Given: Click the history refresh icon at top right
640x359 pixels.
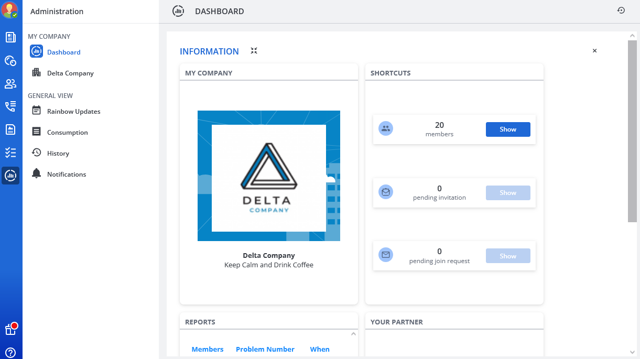Looking at the screenshot, I should [621, 10].
